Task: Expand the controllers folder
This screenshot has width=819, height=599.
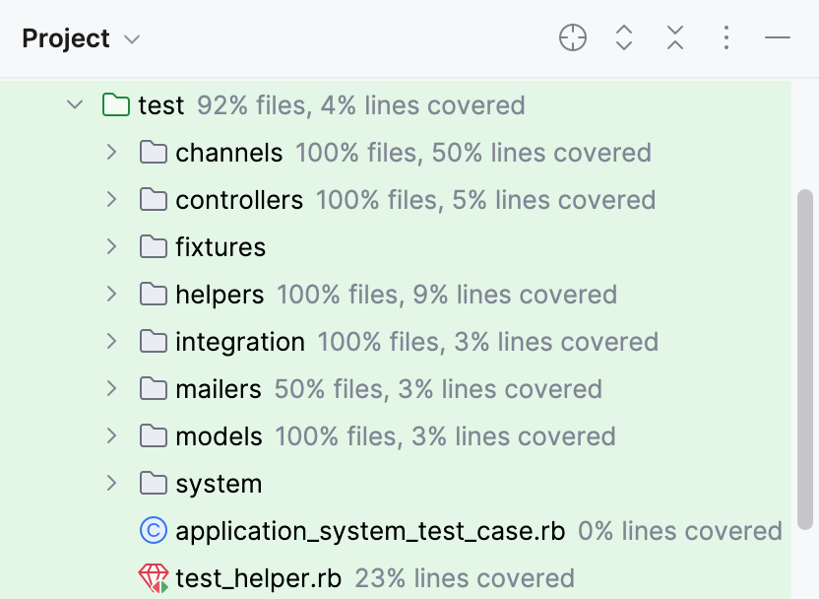Action: pos(110,199)
